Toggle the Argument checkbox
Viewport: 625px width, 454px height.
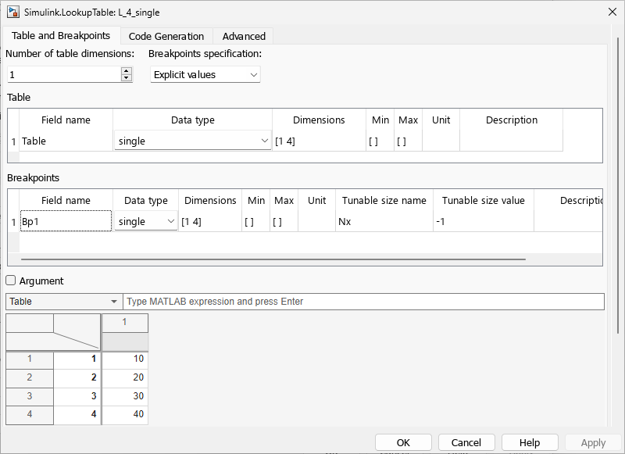[x=11, y=281]
